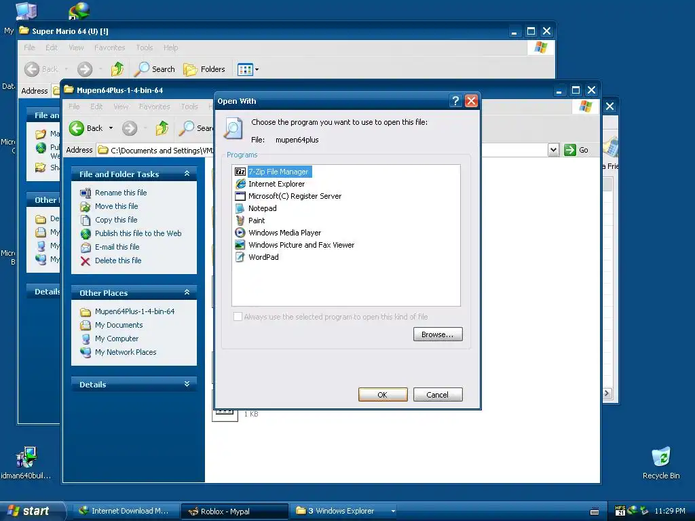Choose Windows Media Player entry

(284, 233)
